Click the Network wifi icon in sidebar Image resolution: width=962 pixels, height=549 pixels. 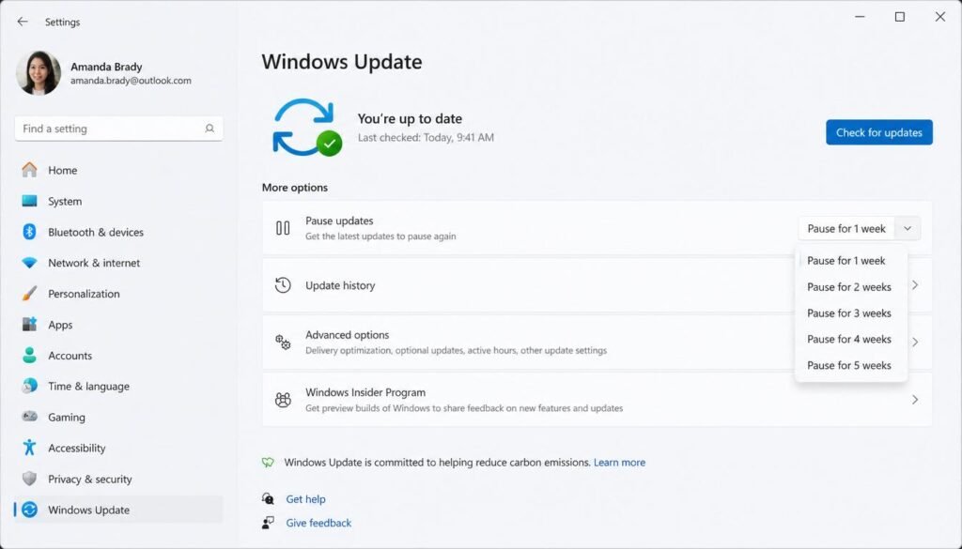29,263
